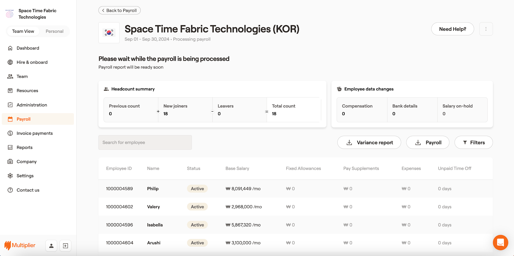
Task: Open Company section
Action: pos(38,161)
